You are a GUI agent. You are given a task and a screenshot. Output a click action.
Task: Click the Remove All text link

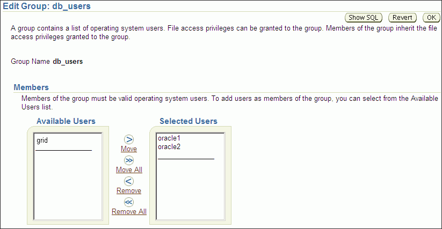pyautogui.click(x=129, y=211)
